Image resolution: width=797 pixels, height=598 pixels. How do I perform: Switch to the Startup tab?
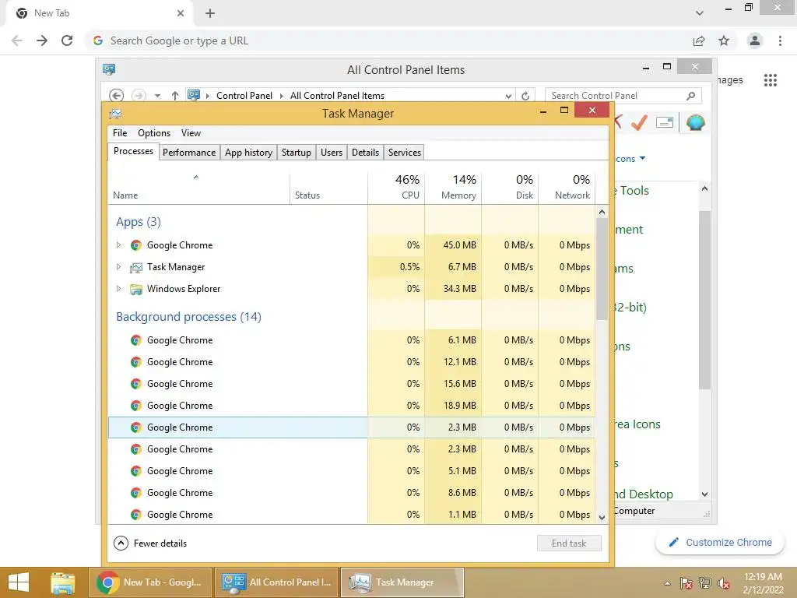tap(297, 153)
